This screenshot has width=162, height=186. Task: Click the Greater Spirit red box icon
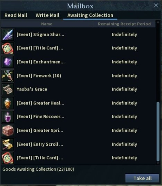coord(8,131)
